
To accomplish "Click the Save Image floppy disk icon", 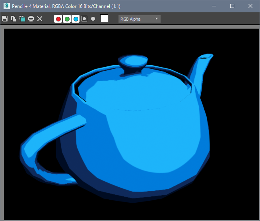I will pos(5,19).
